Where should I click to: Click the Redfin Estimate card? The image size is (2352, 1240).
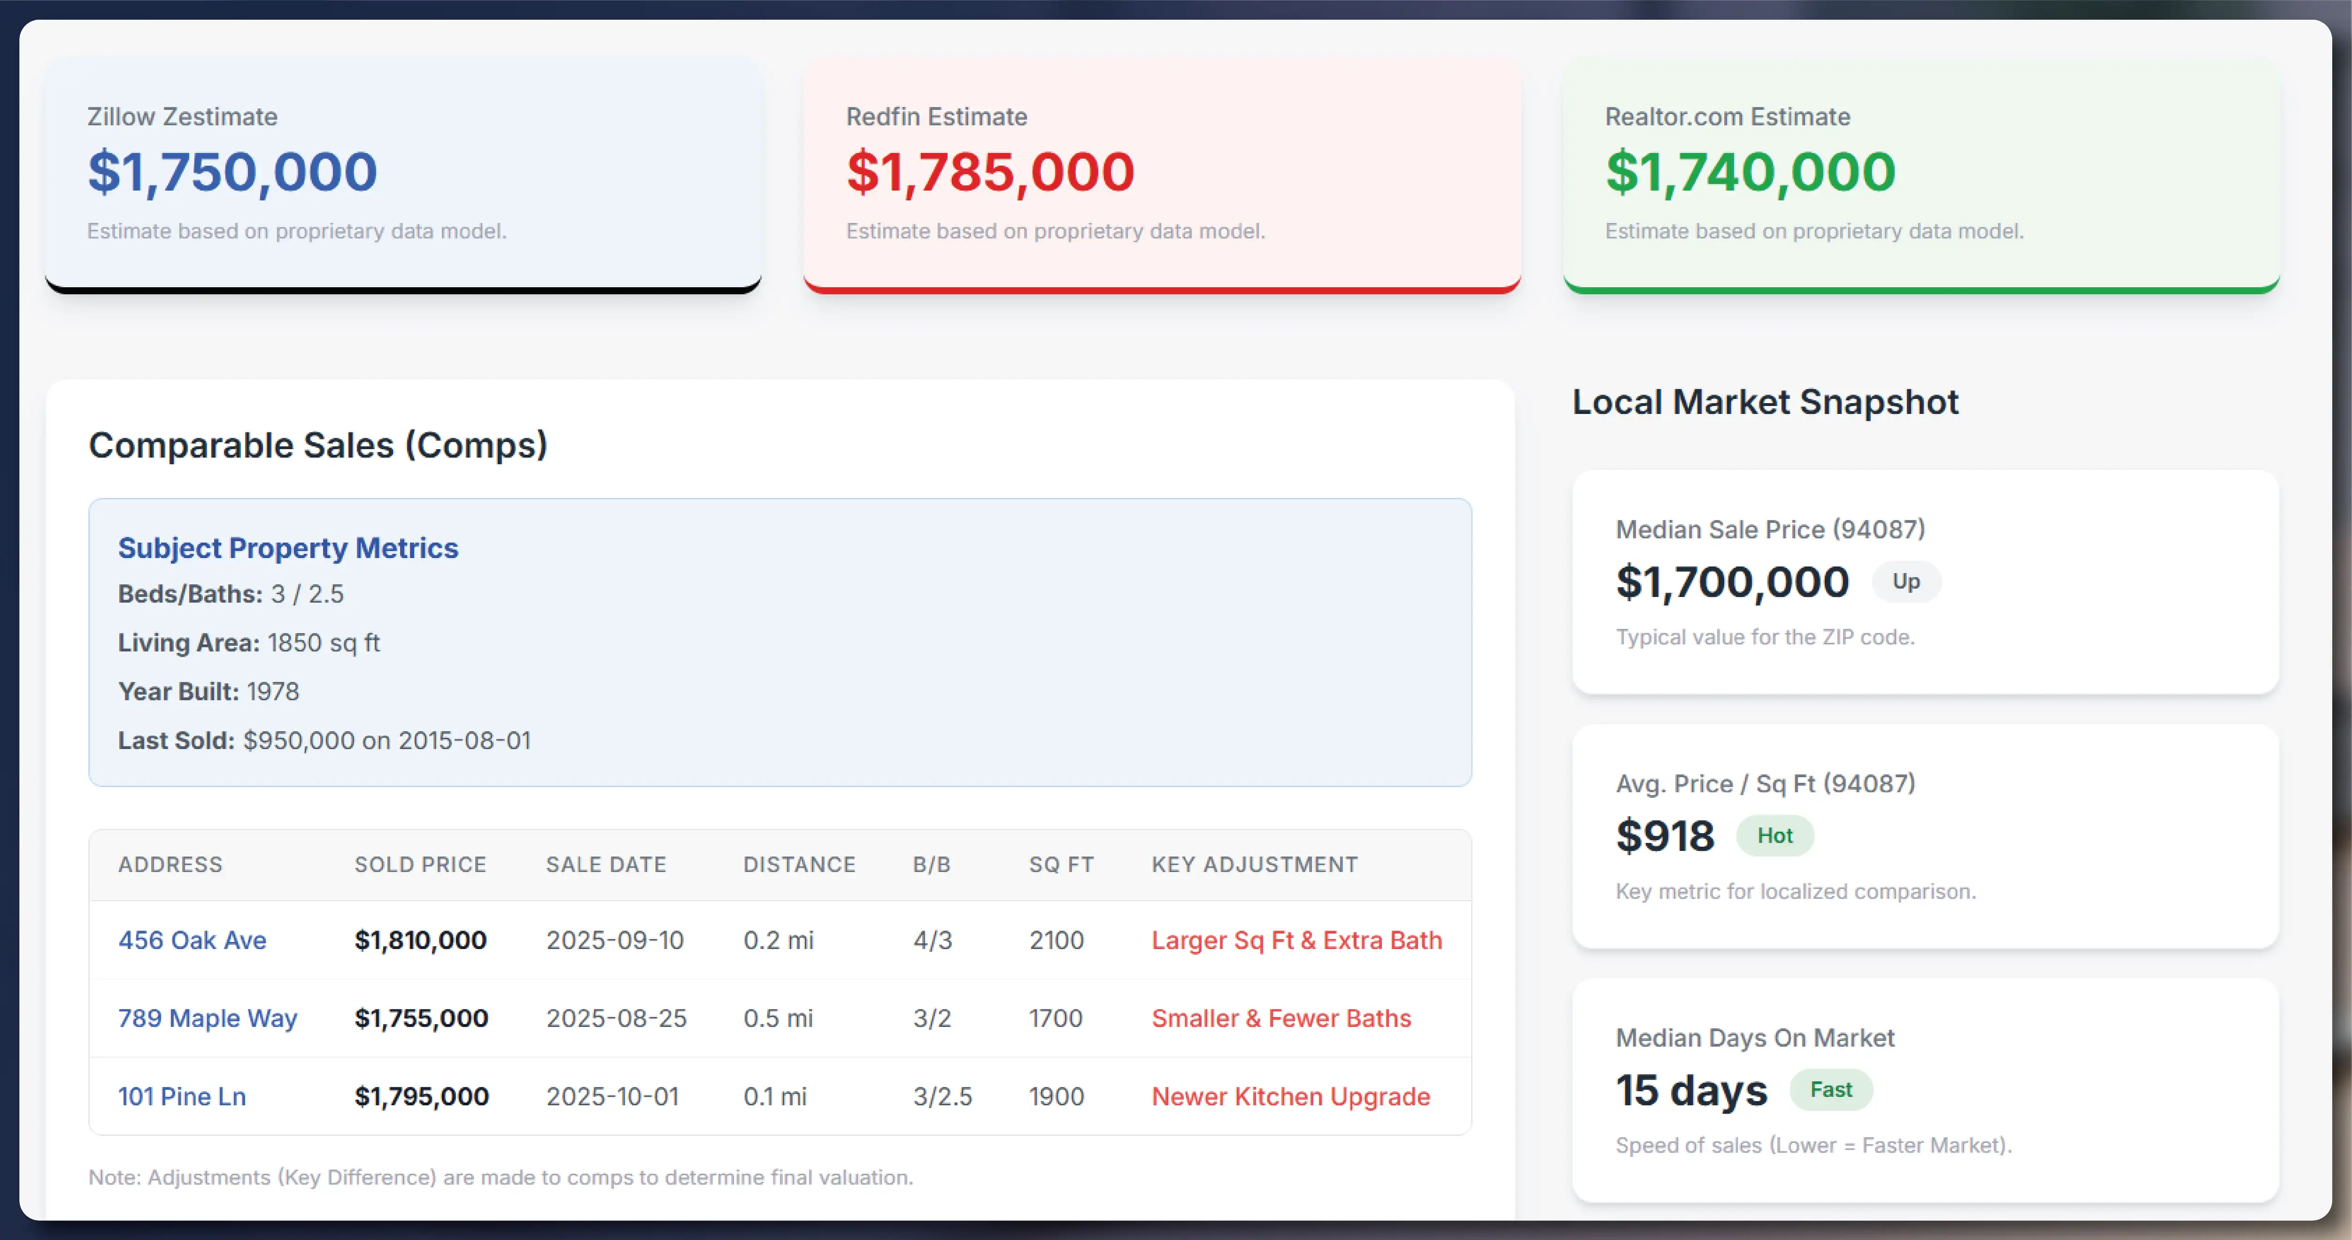coord(1161,174)
